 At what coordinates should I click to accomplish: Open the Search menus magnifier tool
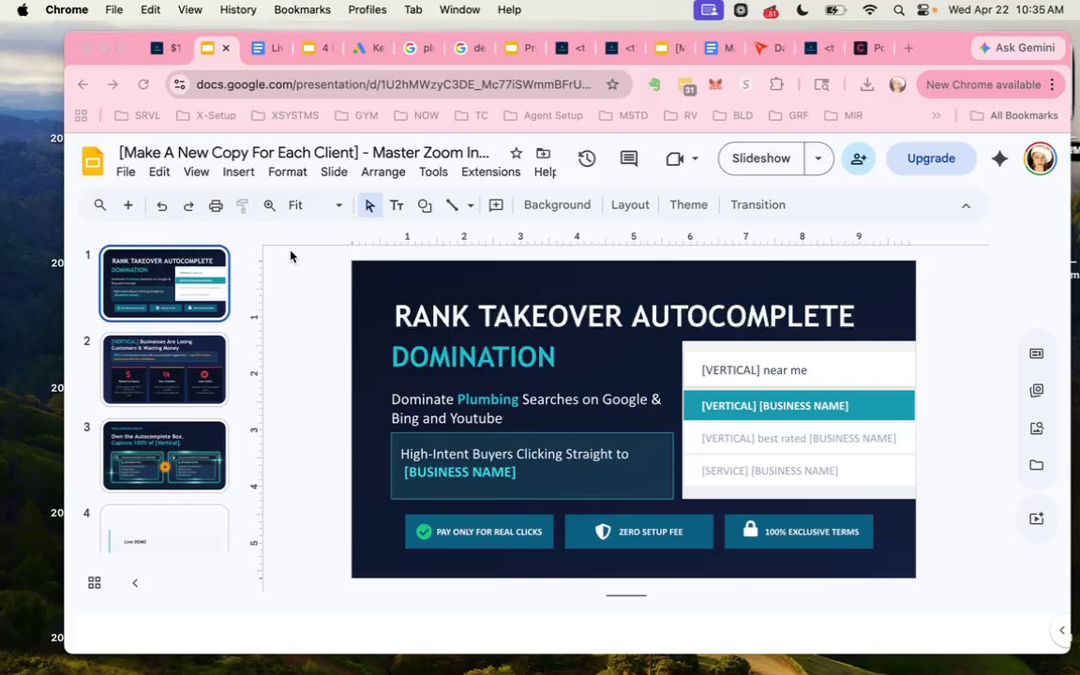pos(100,205)
